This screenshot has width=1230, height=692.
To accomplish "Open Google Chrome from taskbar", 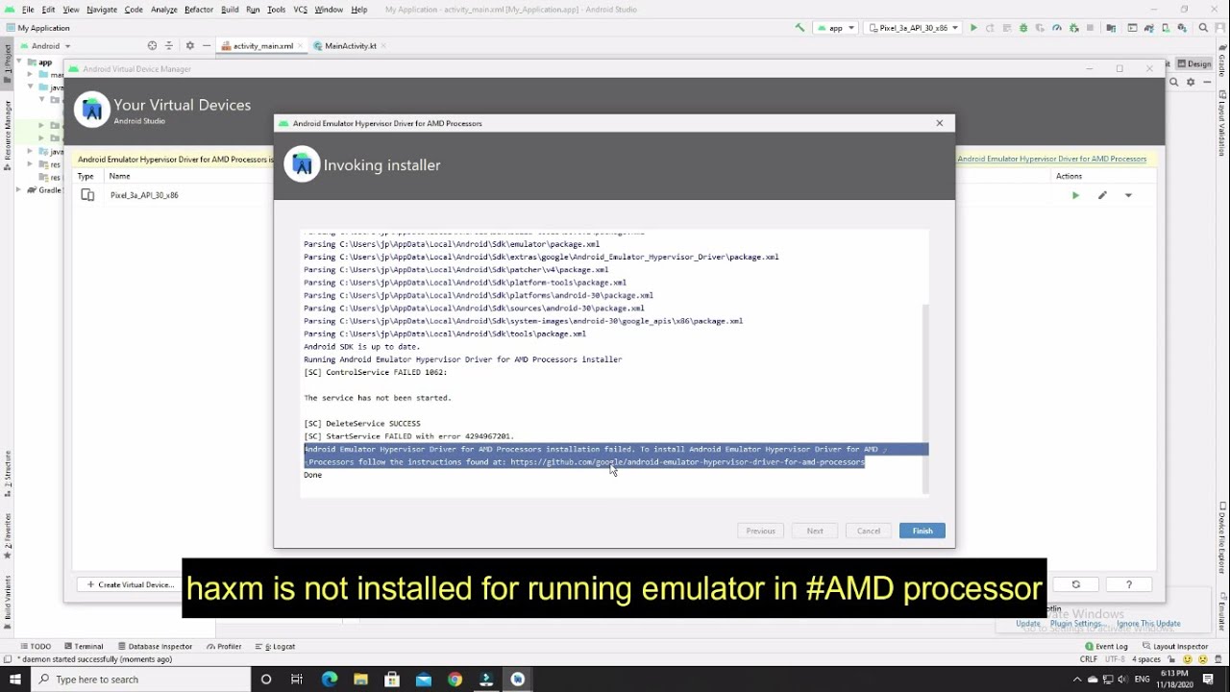I will (x=455, y=680).
